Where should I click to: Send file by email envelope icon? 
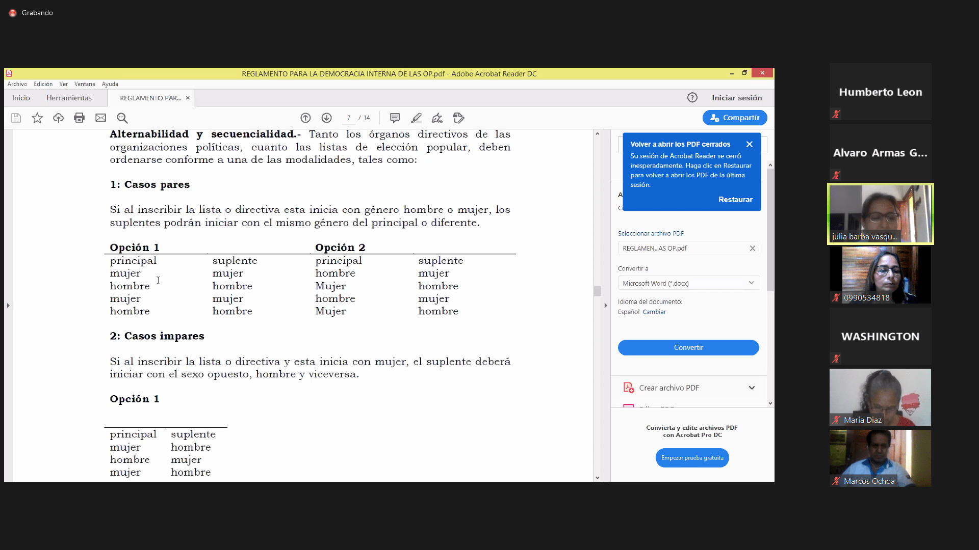101,118
